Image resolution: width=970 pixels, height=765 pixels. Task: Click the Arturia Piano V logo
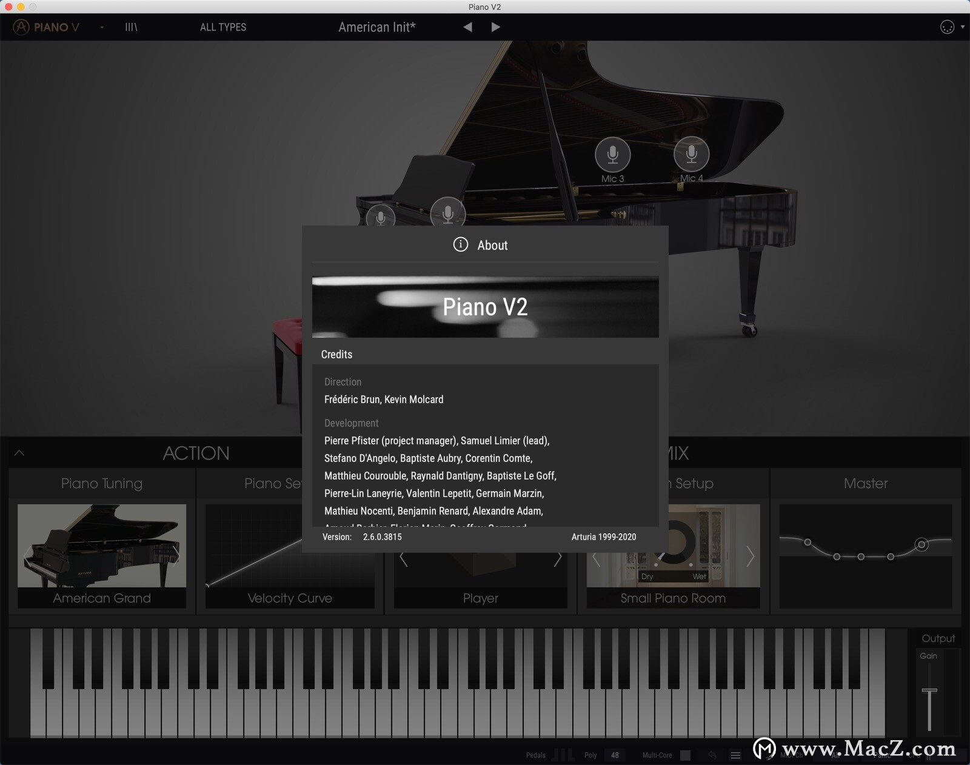pos(46,27)
